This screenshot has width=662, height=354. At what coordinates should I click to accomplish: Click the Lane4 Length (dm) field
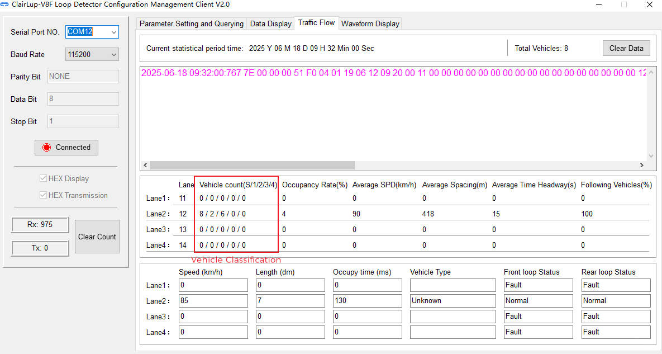pyautogui.click(x=290, y=332)
